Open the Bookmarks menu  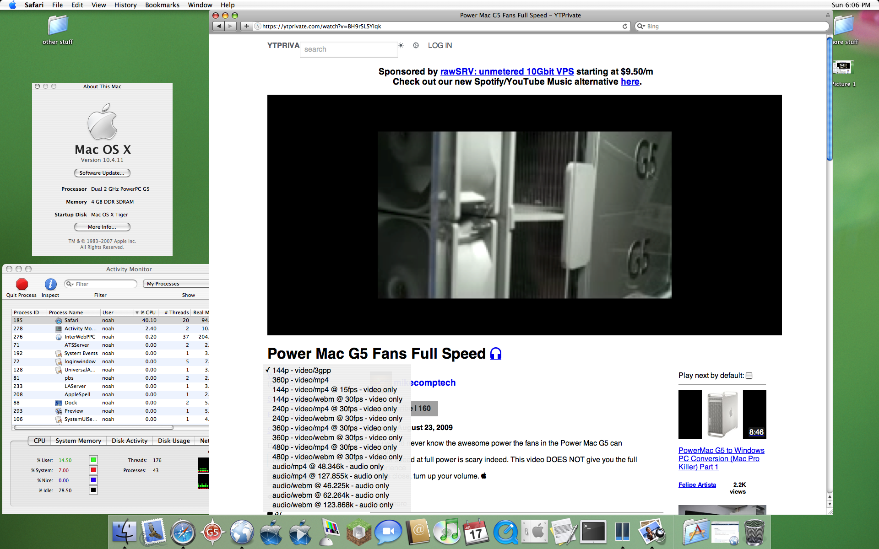tap(162, 5)
